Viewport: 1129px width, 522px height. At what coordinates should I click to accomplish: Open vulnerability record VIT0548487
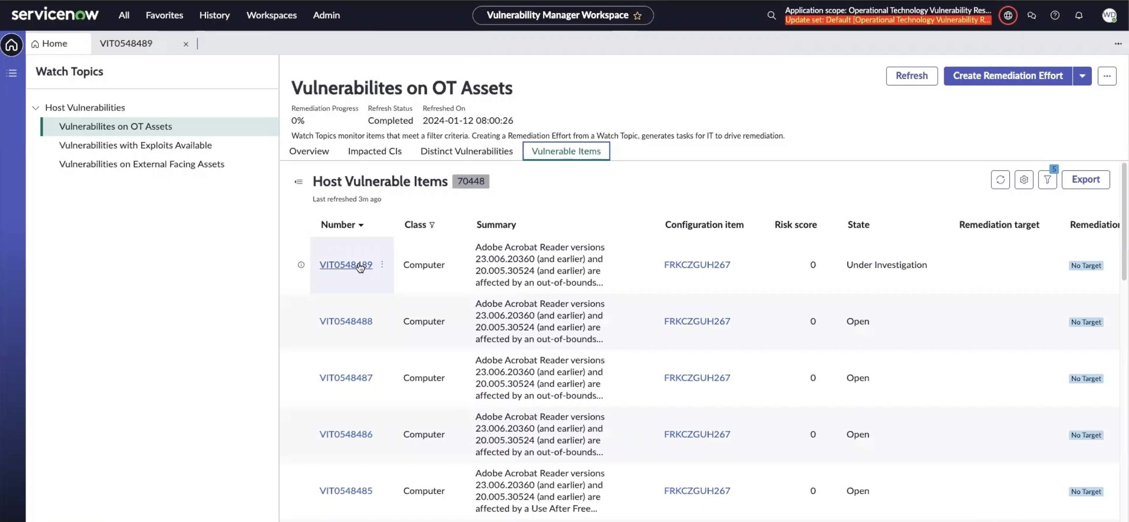(x=346, y=377)
